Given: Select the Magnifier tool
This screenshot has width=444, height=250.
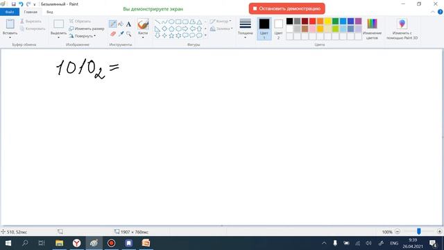Looking at the screenshot, I should [x=129, y=34].
